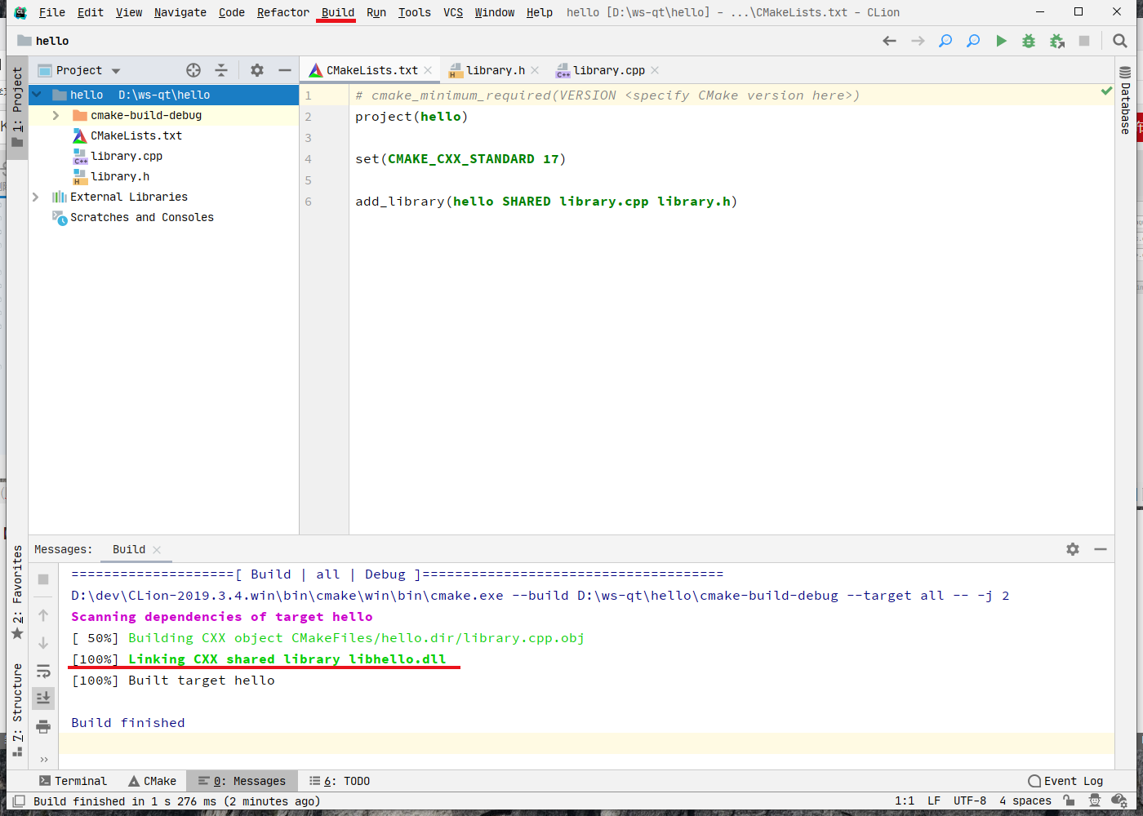
Task: Click the locate-file crosshair icon in Project panel
Action: [193, 70]
